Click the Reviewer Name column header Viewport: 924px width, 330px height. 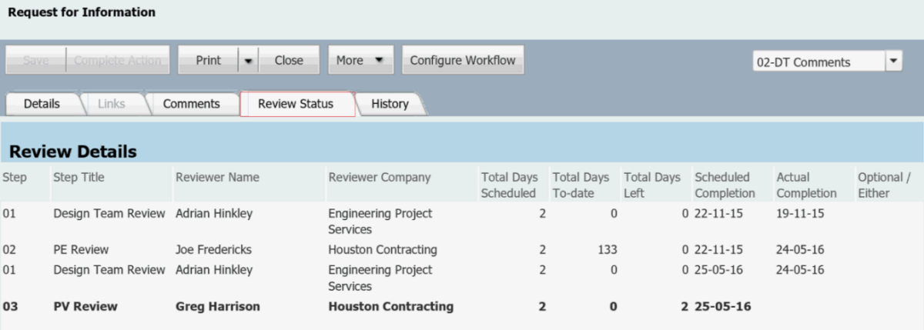217,178
